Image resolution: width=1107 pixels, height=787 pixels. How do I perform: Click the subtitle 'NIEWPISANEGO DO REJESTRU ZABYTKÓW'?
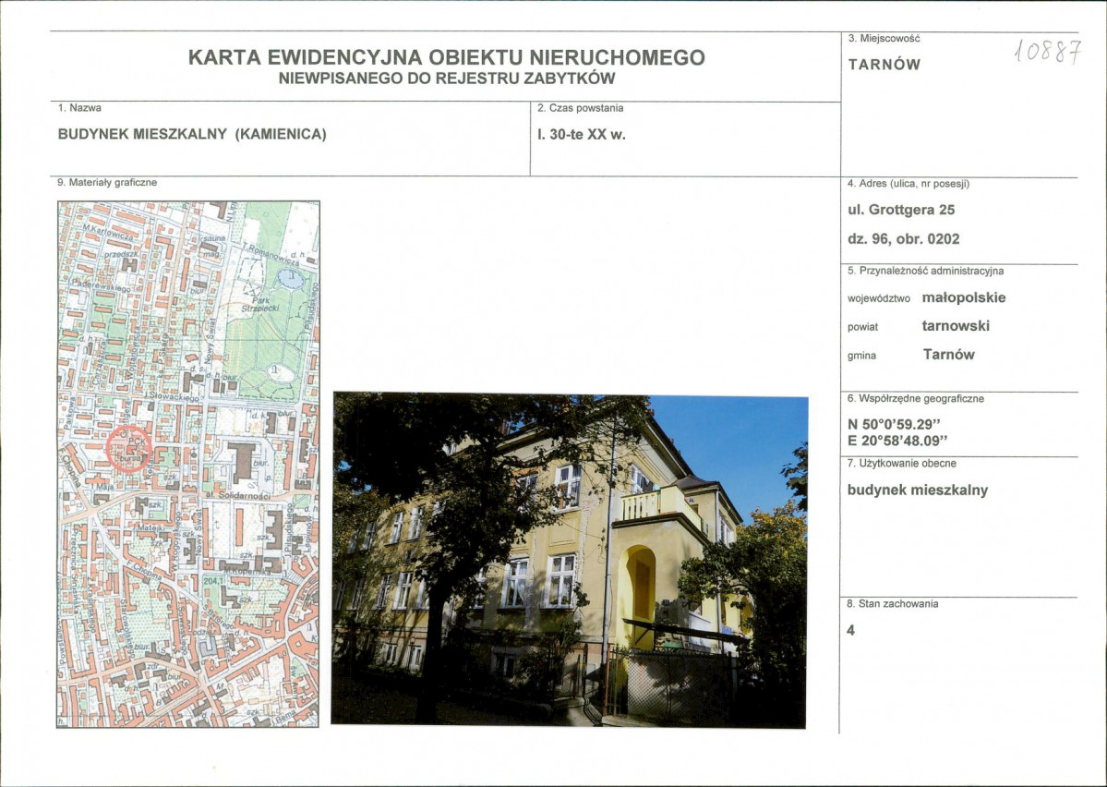pyautogui.click(x=446, y=79)
